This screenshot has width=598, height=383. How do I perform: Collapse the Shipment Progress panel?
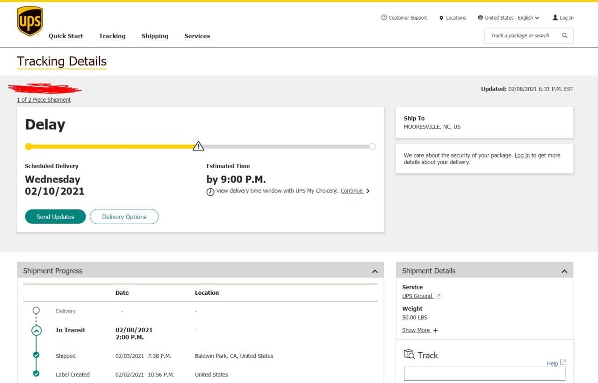[375, 271]
